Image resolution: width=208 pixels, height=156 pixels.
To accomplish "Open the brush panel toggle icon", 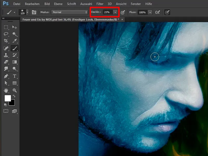I will coord(34,12).
